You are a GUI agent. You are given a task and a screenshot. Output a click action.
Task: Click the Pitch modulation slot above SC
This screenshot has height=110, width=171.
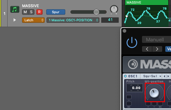129,104
